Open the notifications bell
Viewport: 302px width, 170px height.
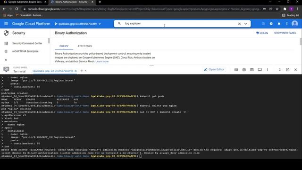coord(279,24)
